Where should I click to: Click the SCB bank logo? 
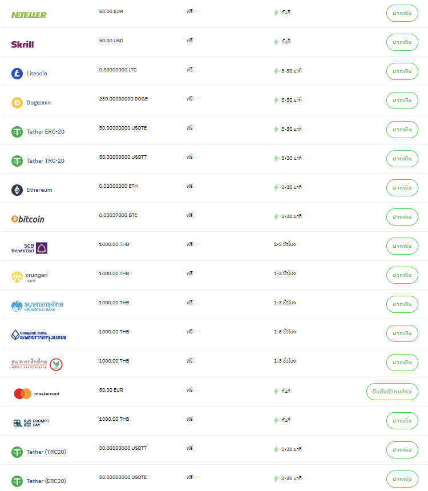(29, 248)
